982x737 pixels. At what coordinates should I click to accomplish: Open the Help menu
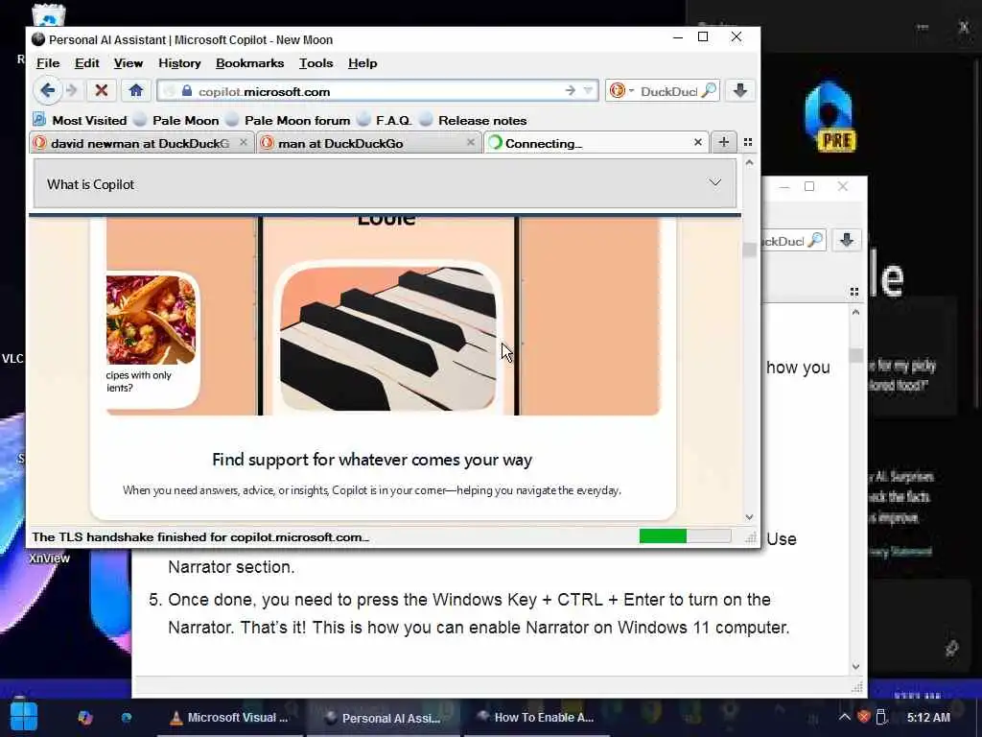click(x=362, y=63)
